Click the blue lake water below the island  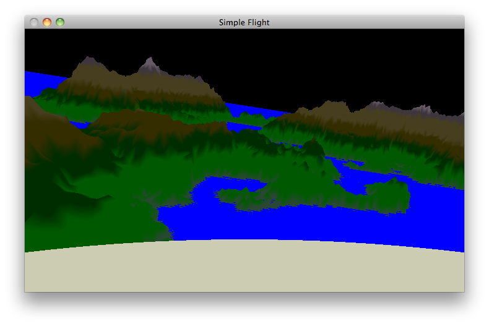tap(279, 223)
